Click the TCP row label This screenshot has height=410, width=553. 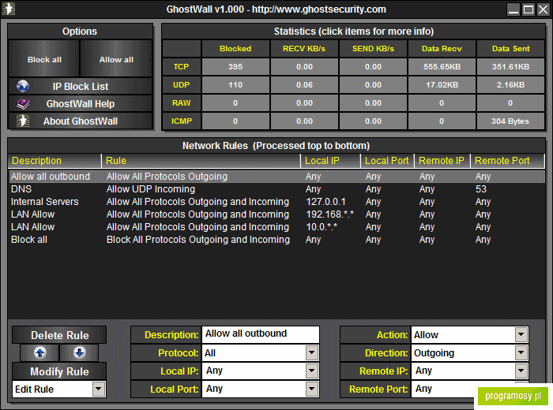181,66
